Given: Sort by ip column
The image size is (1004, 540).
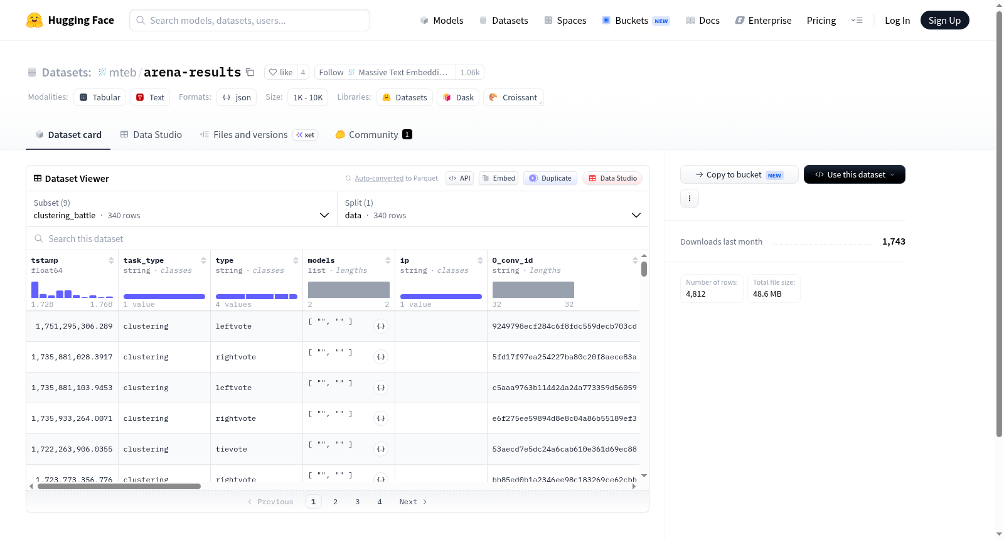Looking at the screenshot, I should click(x=480, y=260).
